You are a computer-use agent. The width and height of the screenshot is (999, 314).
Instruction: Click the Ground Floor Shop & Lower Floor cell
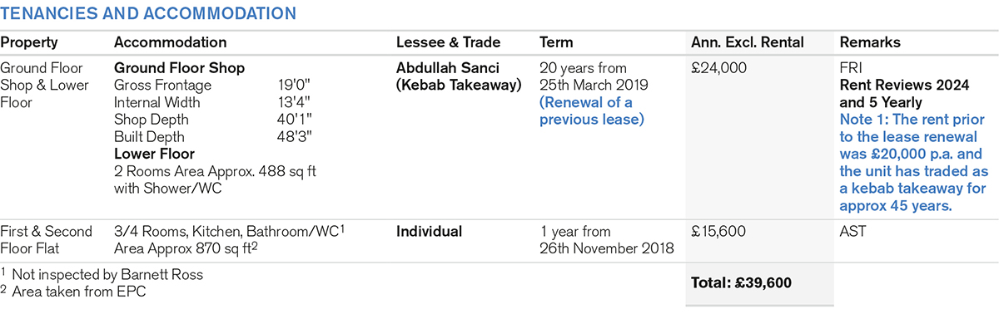click(45, 86)
